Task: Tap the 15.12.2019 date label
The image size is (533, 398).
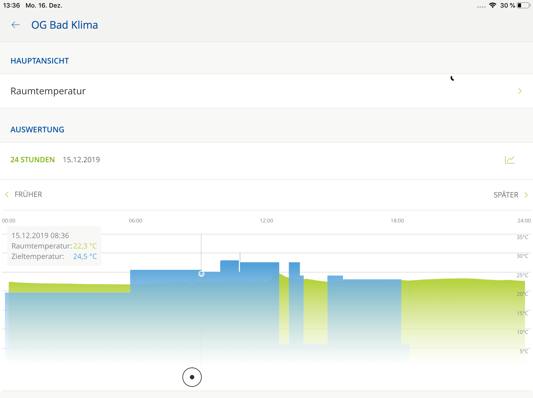Action: (81, 160)
